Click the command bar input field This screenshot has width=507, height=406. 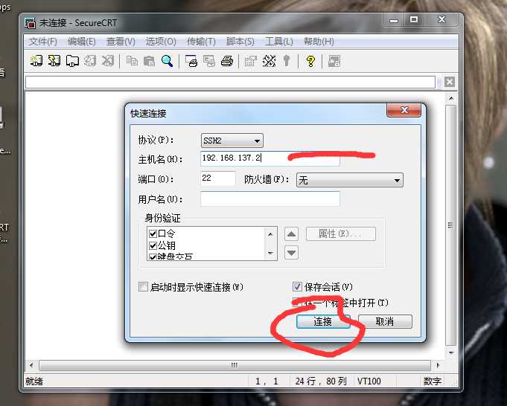(230, 82)
